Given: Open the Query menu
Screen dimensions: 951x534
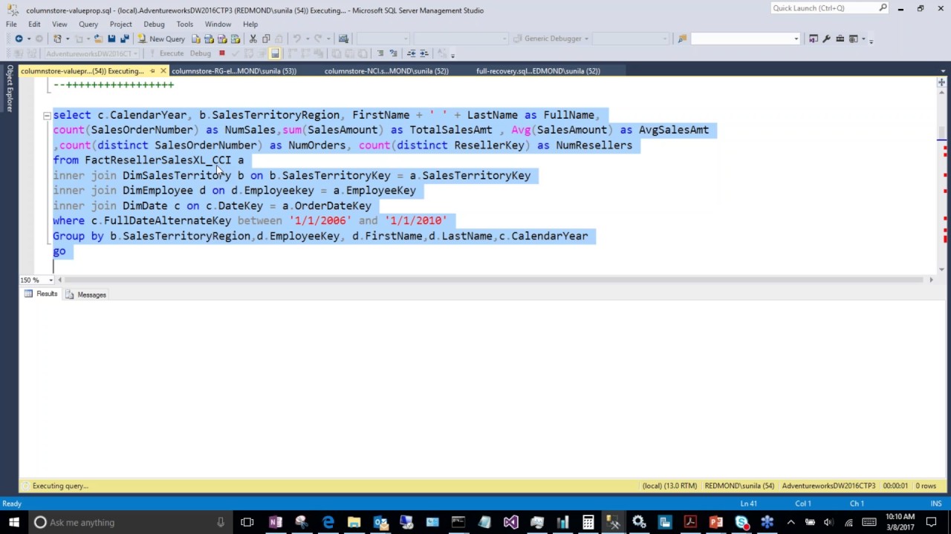Looking at the screenshot, I should (88, 24).
